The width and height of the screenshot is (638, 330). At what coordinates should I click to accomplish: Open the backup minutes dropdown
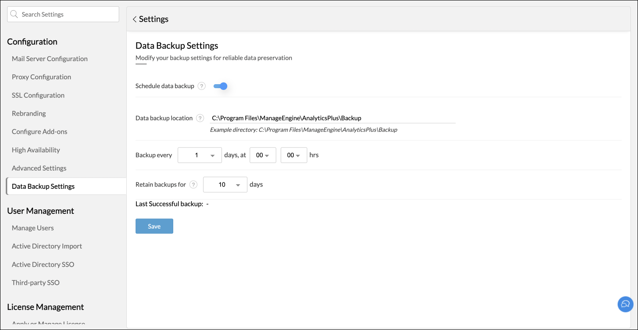(x=294, y=155)
